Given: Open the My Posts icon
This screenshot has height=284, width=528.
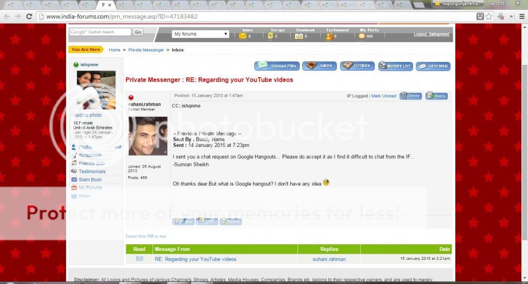Looking at the screenshot, I should click(362, 36).
